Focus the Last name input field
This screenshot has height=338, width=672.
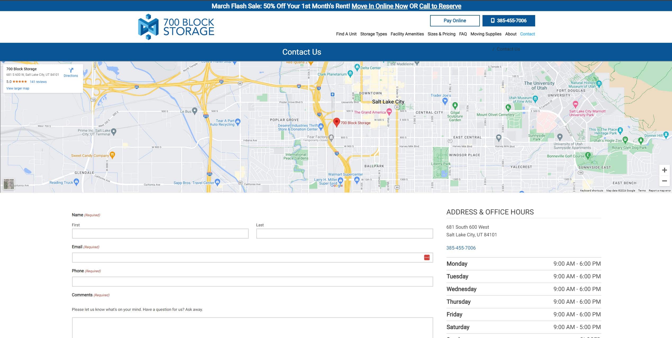[344, 233]
